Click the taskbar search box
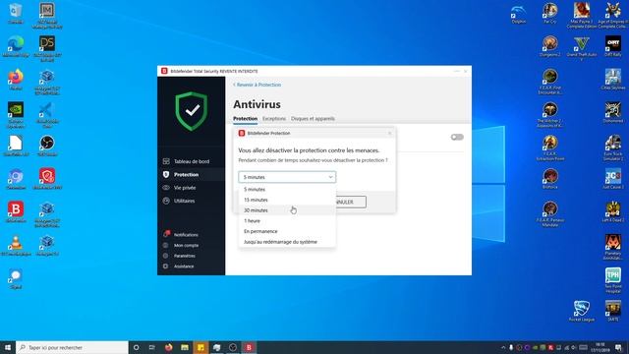The height and width of the screenshot is (354, 629). tap(72, 347)
